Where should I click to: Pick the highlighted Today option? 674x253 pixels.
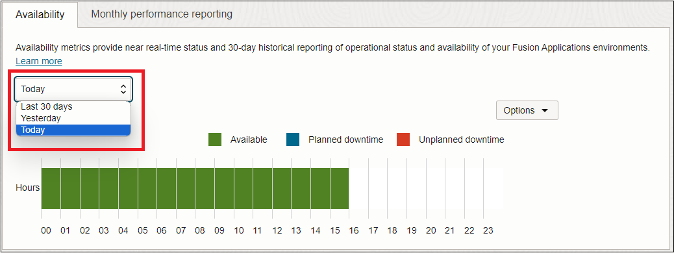click(x=73, y=130)
